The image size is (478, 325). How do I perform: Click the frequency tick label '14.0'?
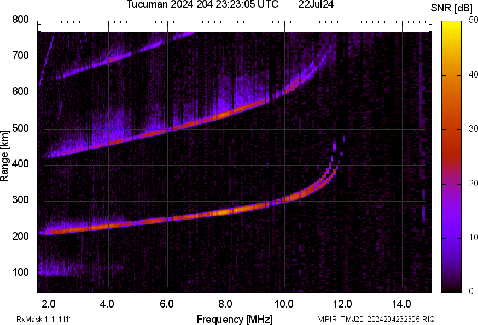(401, 304)
